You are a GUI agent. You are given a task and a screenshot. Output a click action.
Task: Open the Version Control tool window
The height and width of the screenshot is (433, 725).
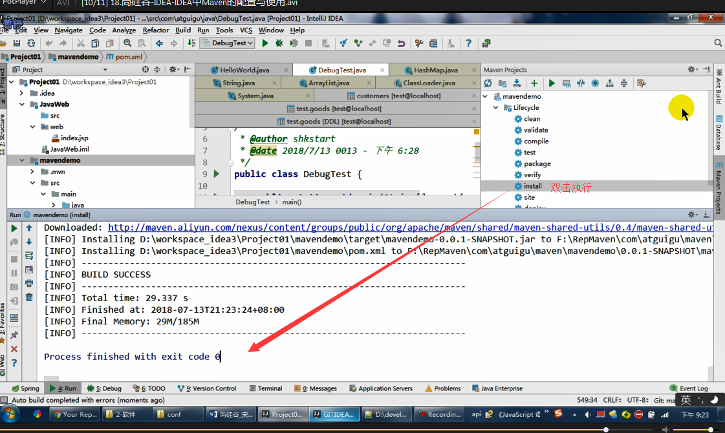(207, 388)
